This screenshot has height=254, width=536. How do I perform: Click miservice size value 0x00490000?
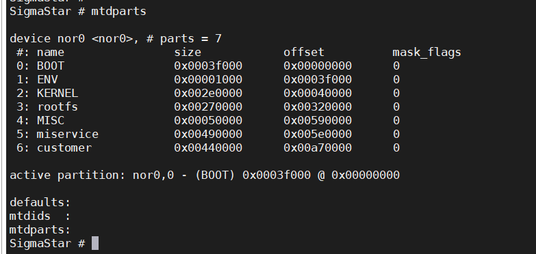tap(208, 134)
